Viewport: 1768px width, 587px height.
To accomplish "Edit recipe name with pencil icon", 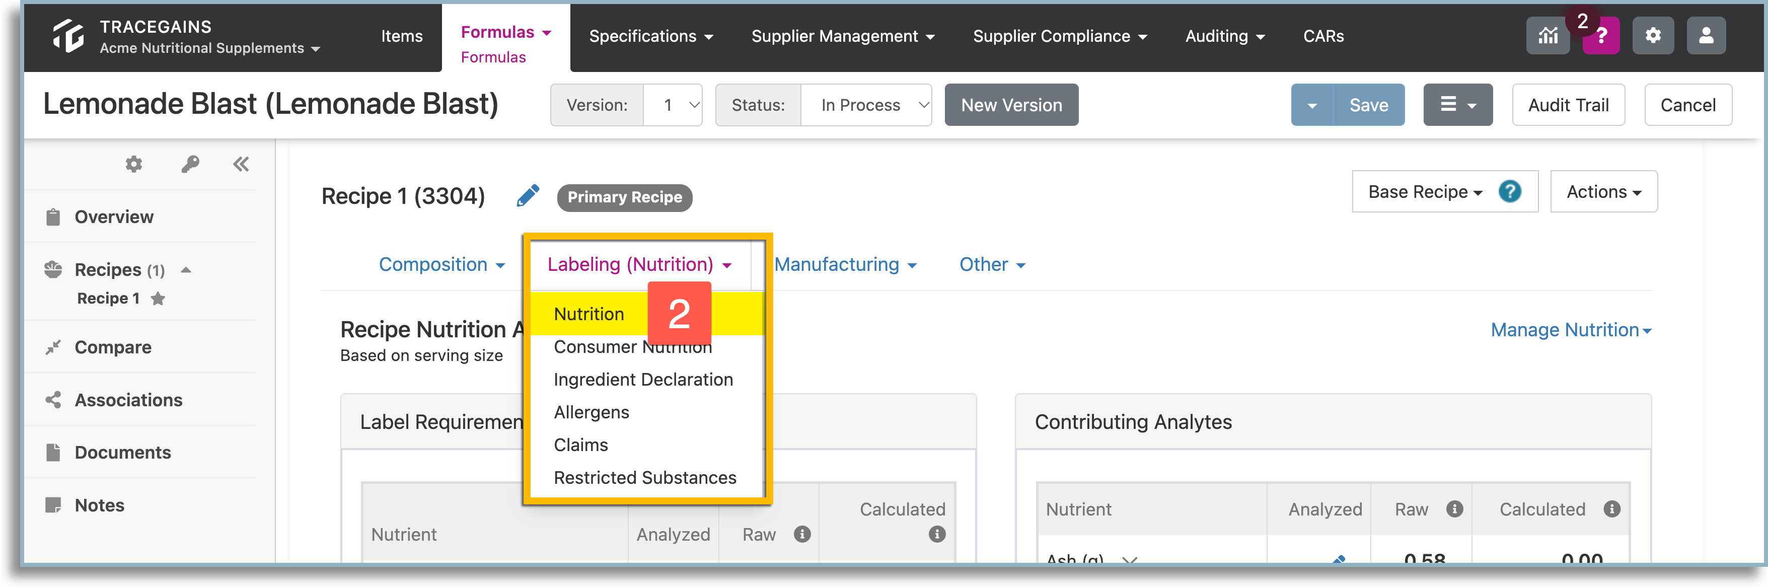I will pyautogui.click(x=527, y=196).
